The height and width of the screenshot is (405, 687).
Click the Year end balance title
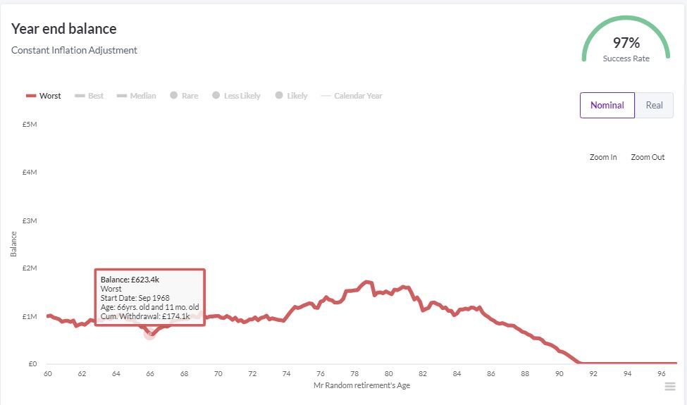coord(64,29)
